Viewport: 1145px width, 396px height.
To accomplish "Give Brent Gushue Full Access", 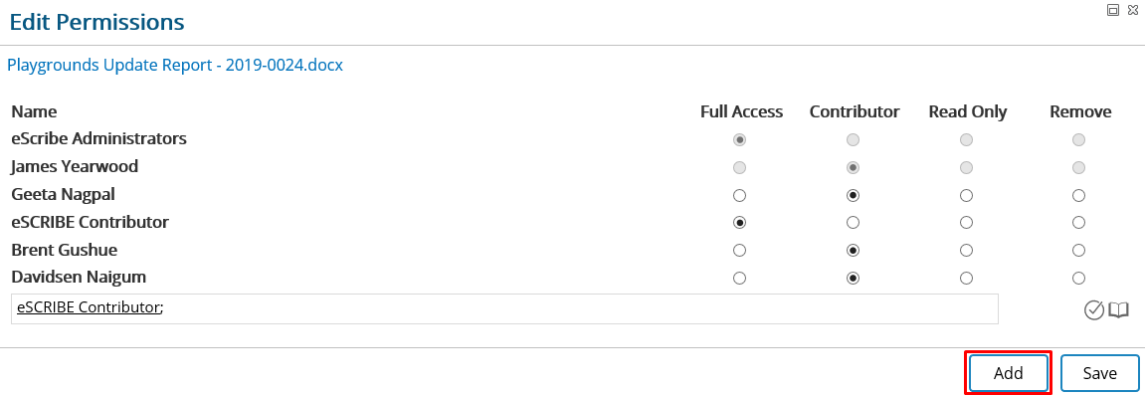I will [740, 251].
